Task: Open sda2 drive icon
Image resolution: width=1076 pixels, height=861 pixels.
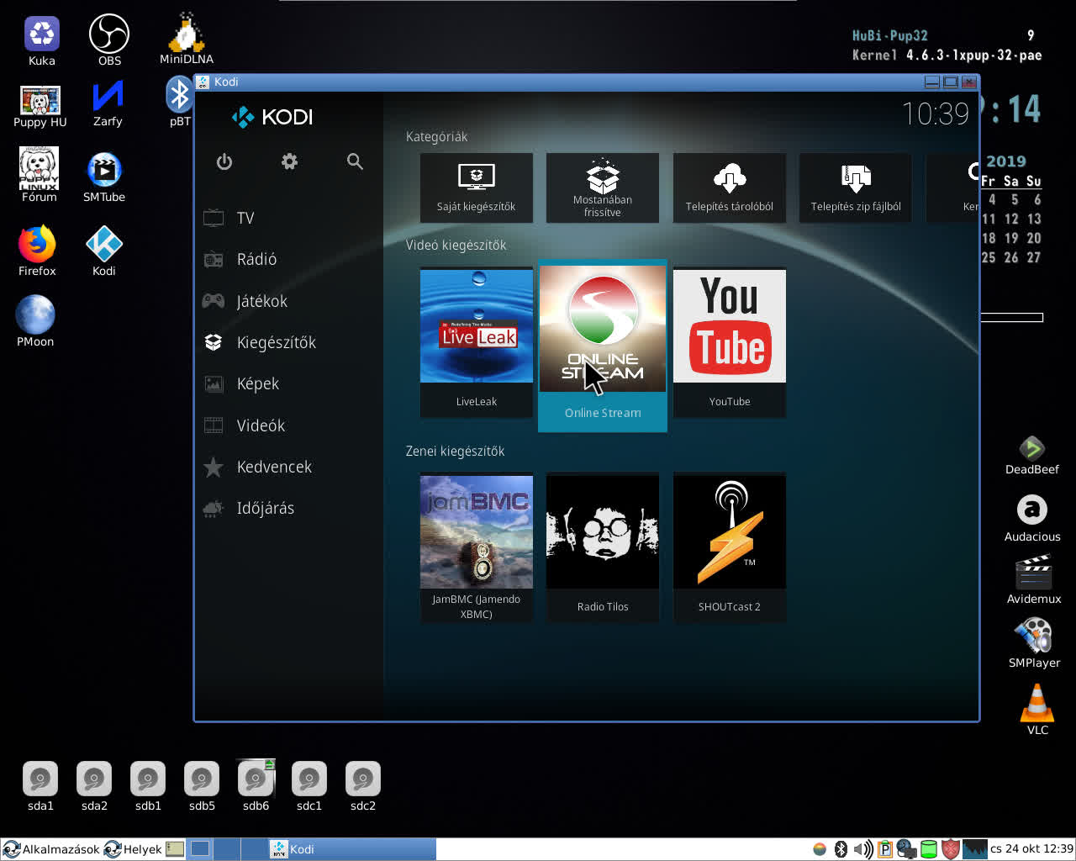Action: 94,786
